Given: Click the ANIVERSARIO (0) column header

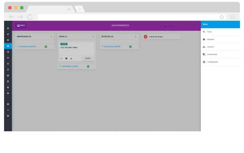Looking at the screenshot, I should pos(24,36).
